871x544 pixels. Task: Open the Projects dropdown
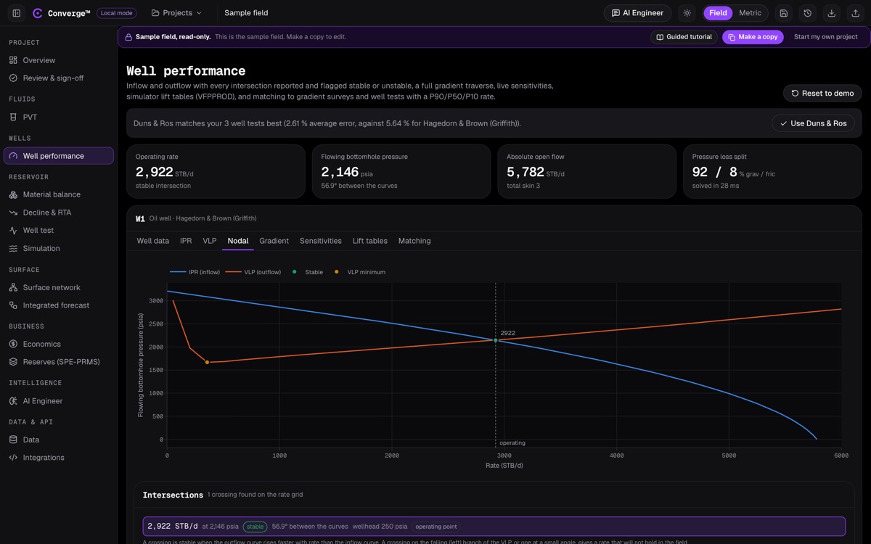point(176,13)
